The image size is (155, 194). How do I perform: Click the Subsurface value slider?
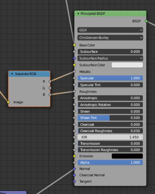click(110, 51)
